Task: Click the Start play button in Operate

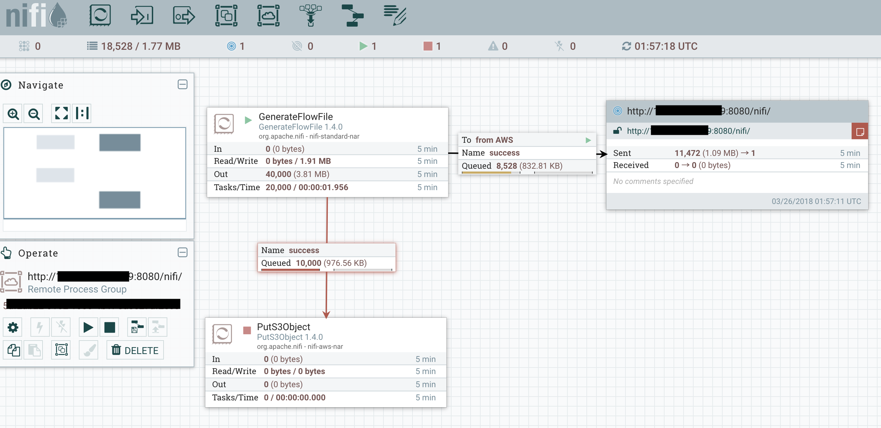Action: click(89, 327)
